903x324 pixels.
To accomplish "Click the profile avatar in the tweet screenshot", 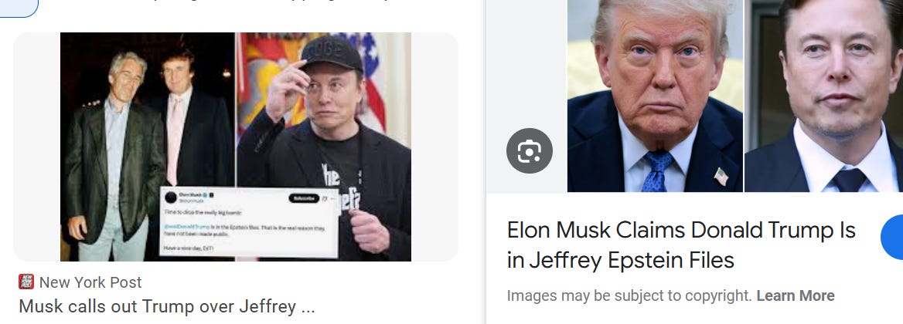I will pyautogui.click(x=170, y=197).
